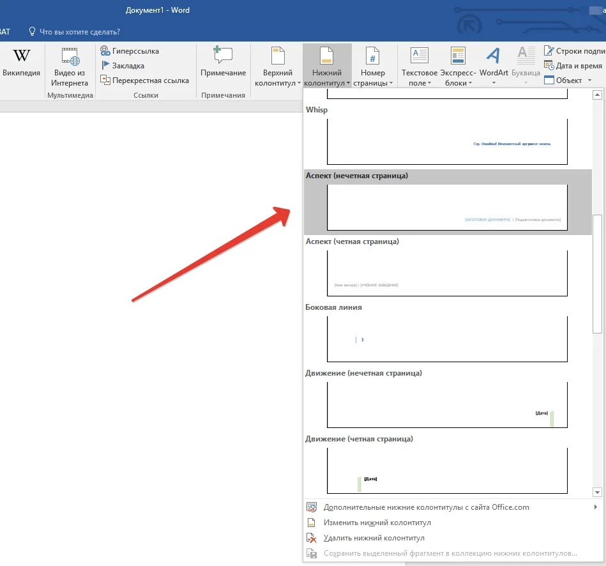
Task: Click the Office.com footers icon
Action: coord(311,507)
